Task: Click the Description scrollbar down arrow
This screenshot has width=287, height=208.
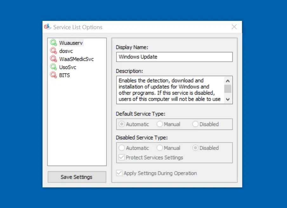Action: click(228, 99)
